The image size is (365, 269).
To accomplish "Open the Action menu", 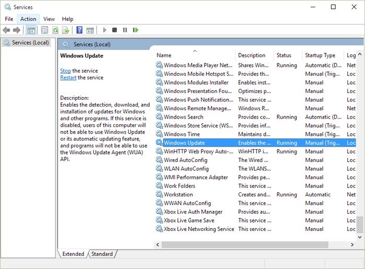I will click(x=28, y=19).
